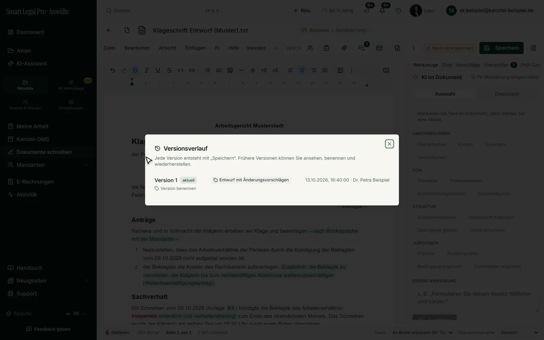
Task: Click the '+ Neu' button
Action: point(302,11)
